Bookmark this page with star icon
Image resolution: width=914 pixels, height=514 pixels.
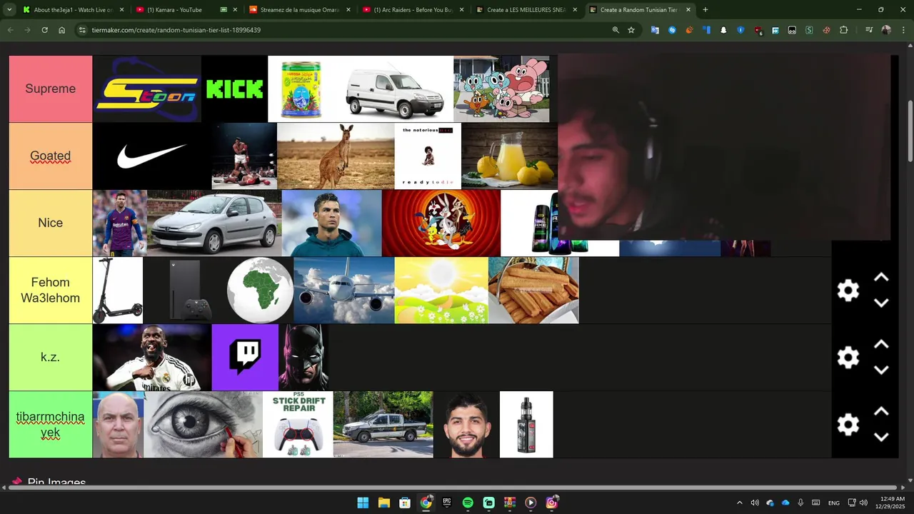(x=631, y=30)
